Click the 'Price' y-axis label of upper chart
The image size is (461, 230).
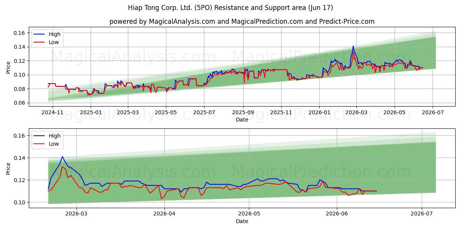pos(8,67)
